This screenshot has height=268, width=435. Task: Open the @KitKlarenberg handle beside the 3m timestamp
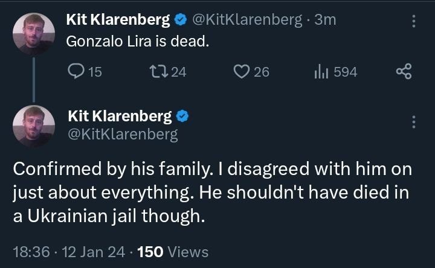tap(246, 20)
